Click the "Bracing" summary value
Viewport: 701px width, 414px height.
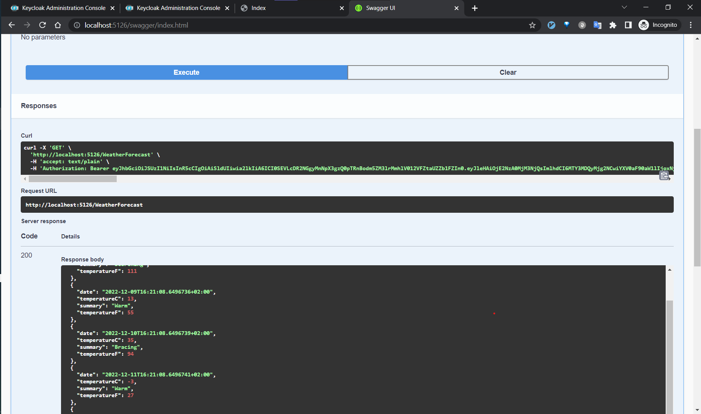point(126,347)
